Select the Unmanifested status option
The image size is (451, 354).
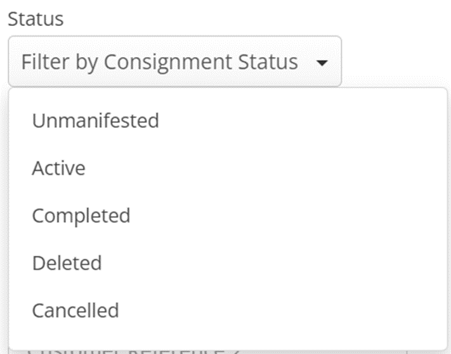pos(95,120)
